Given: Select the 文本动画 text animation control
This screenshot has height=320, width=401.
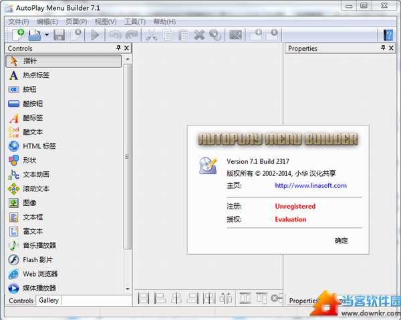Looking at the screenshot, I should (x=63, y=175).
